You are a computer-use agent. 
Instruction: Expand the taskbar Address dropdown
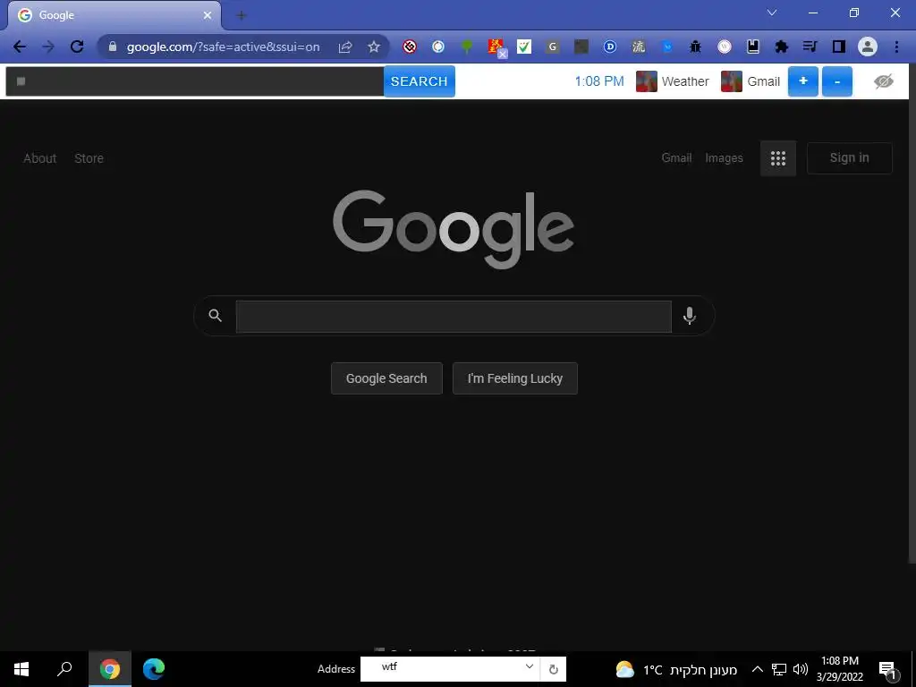coord(529,666)
